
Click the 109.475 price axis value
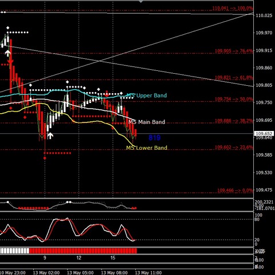[264, 190]
